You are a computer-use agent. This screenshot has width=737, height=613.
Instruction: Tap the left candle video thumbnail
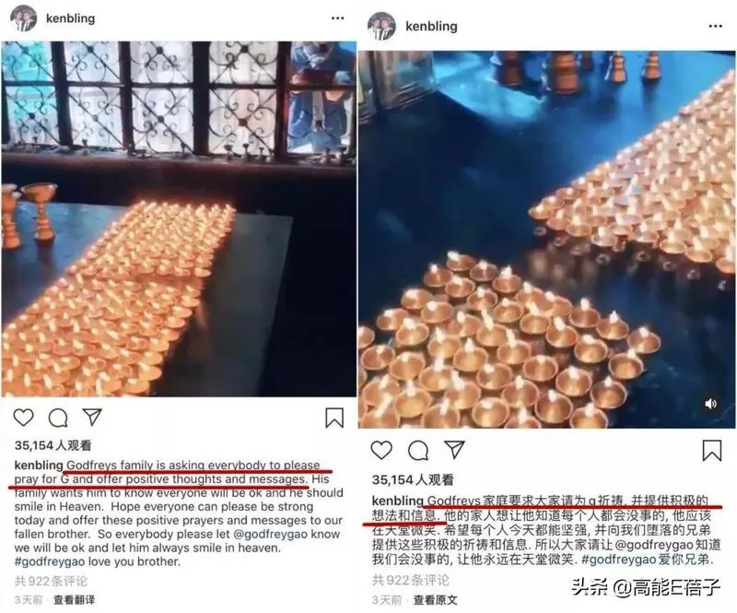(x=179, y=218)
